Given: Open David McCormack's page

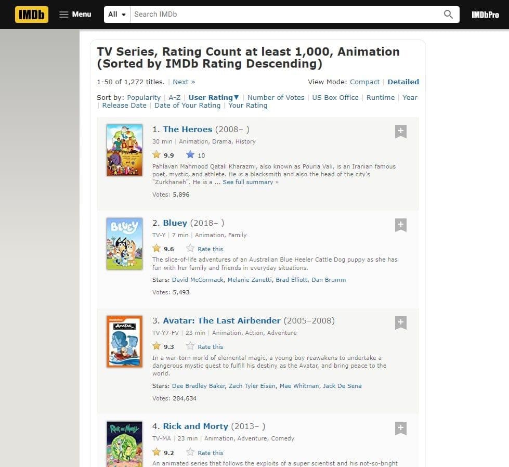Looking at the screenshot, I should coord(198,280).
